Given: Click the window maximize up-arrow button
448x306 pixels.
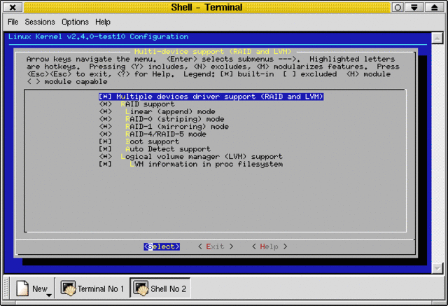Looking at the screenshot, I should click(435, 7).
